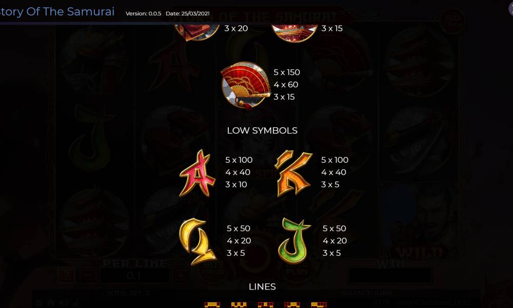
Task: Click the fan's 5 x 150 payout text
Action: pyautogui.click(x=287, y=72)
